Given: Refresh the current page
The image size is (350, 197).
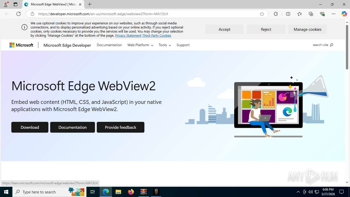Looking at the screenshot, I should pos(19,14).
